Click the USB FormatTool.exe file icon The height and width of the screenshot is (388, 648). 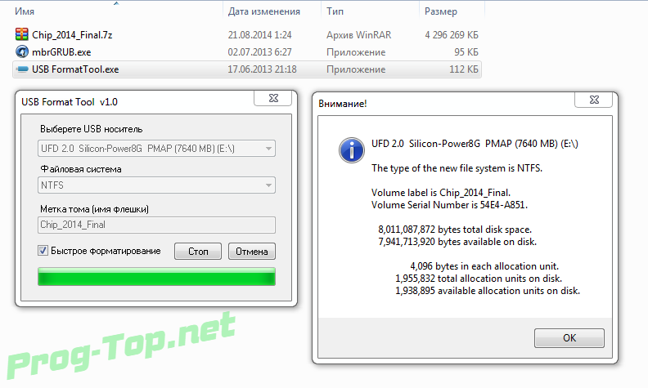(22, 69)
